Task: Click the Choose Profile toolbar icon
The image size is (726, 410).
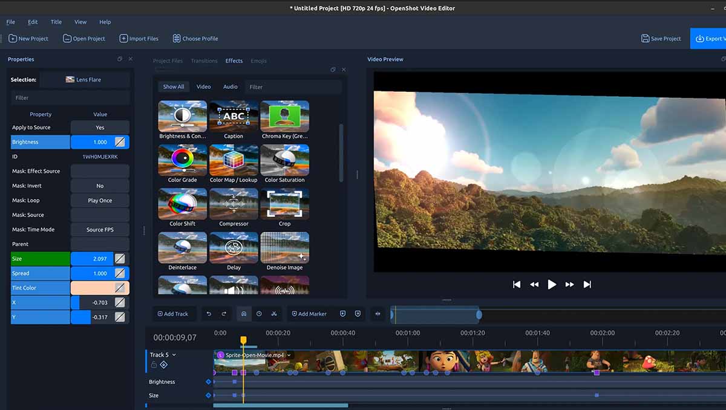Action: point(177,38)
